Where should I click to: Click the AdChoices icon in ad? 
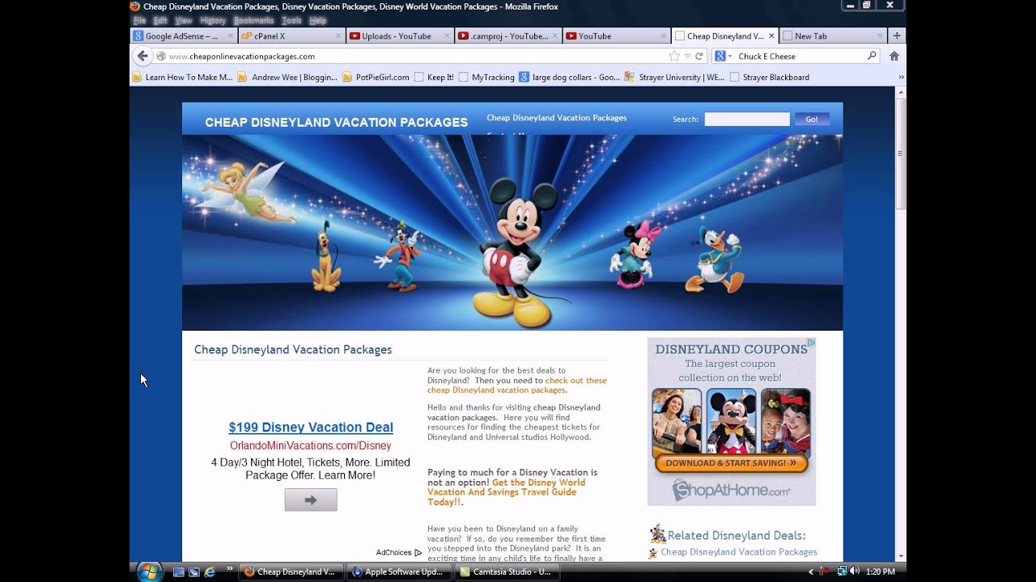418,553
